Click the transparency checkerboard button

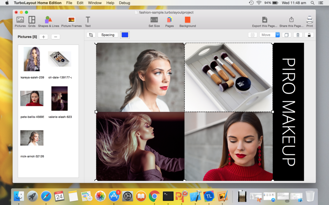click(x=253, y=35)
